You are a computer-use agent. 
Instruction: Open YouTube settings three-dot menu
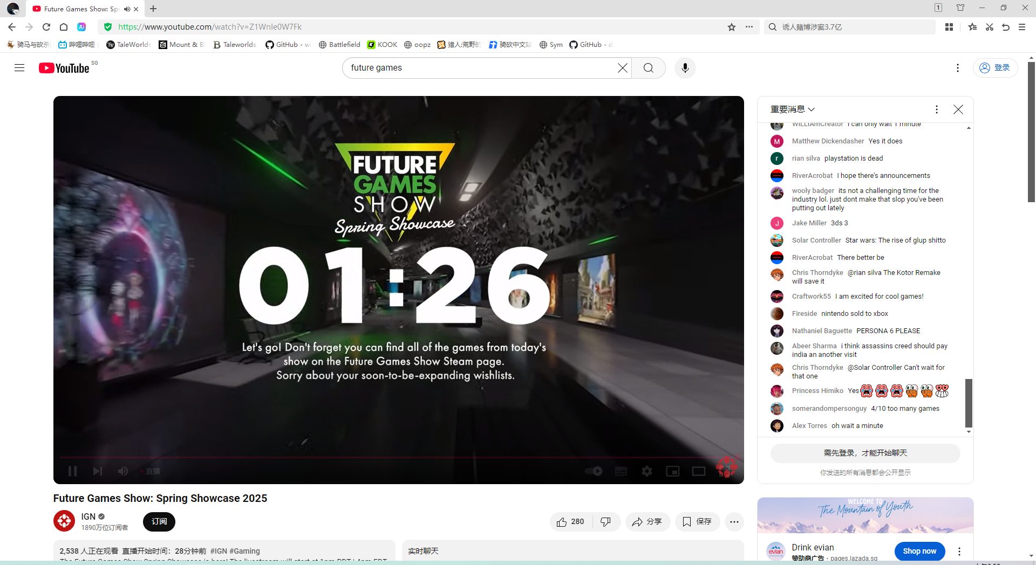click(958, 68)
